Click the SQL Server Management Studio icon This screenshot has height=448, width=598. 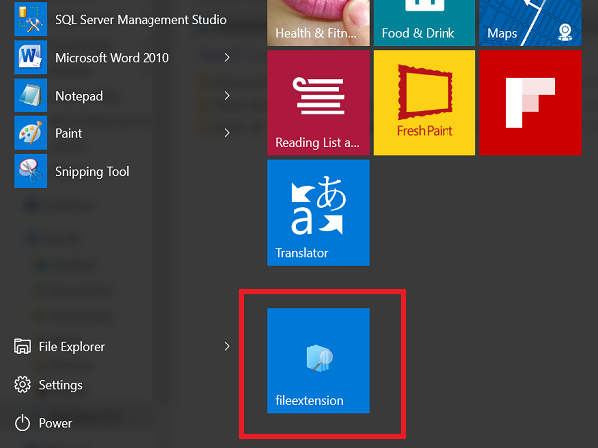coord(30,19)
